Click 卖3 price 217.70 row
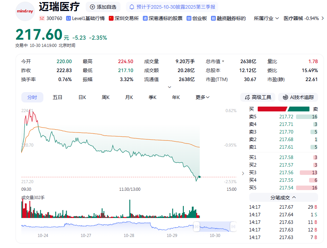 tap(283, 132)
